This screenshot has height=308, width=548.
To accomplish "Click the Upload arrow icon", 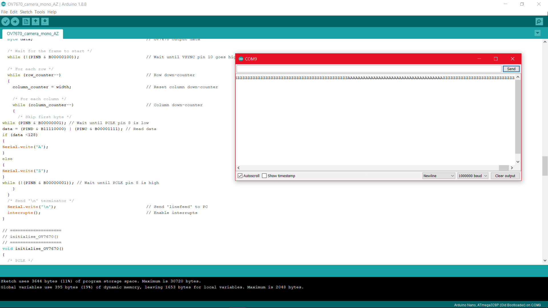I will (15, 21).
